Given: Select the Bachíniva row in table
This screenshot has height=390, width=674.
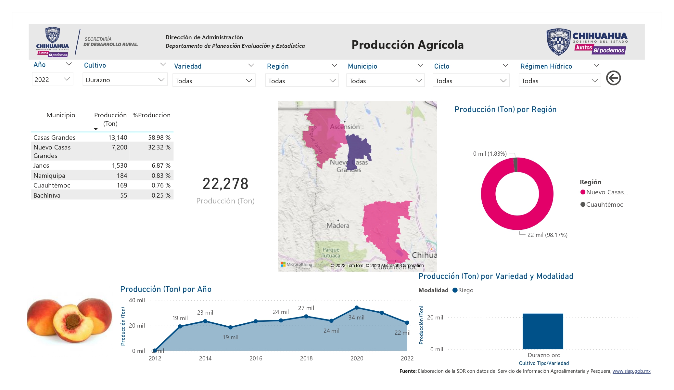Looking at the screenshot, I should 102,195.
